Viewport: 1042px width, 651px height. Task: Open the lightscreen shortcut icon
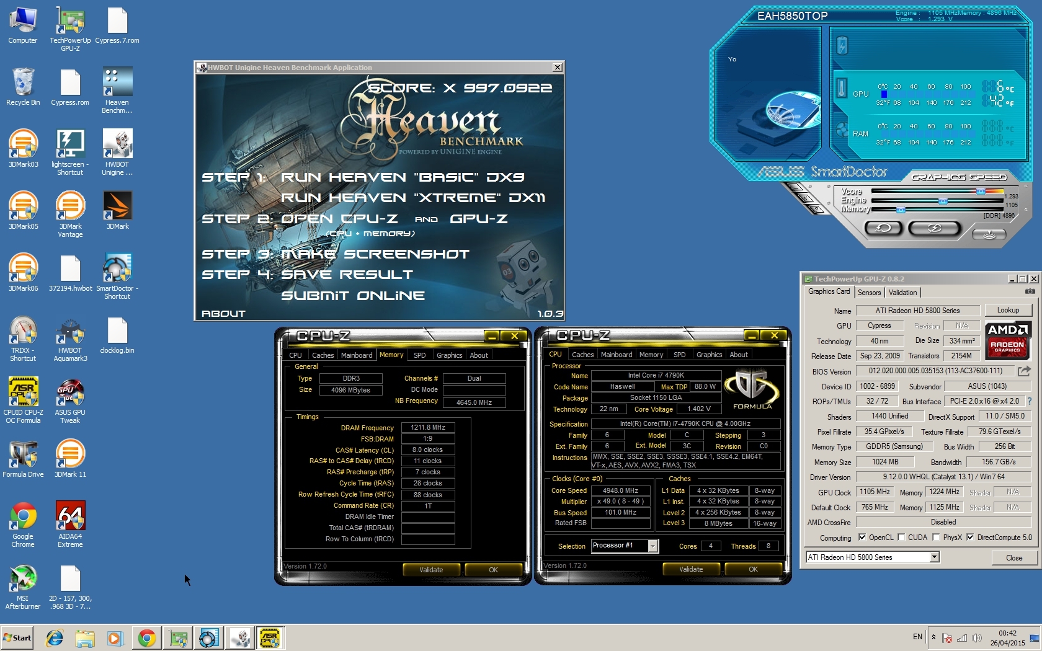pyautogui.click(x=70, y=153)
